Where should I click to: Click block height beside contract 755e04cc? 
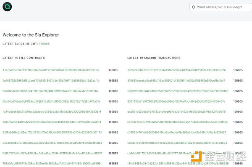point(113,164)
